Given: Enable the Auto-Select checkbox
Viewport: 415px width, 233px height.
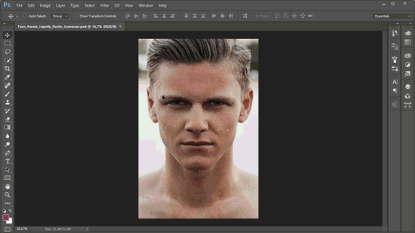Looking at the screenshot, I should click(x=25, y=16).
